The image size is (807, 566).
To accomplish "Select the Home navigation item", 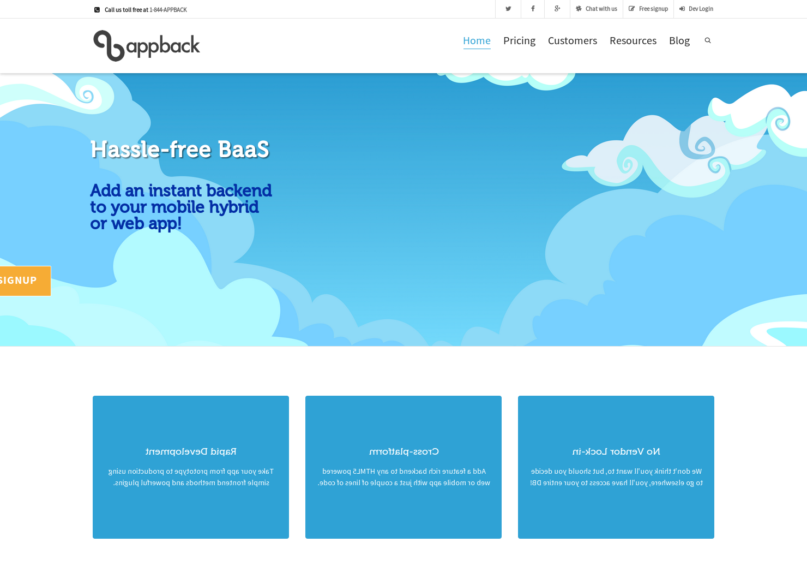I will (x=477, y=40).
